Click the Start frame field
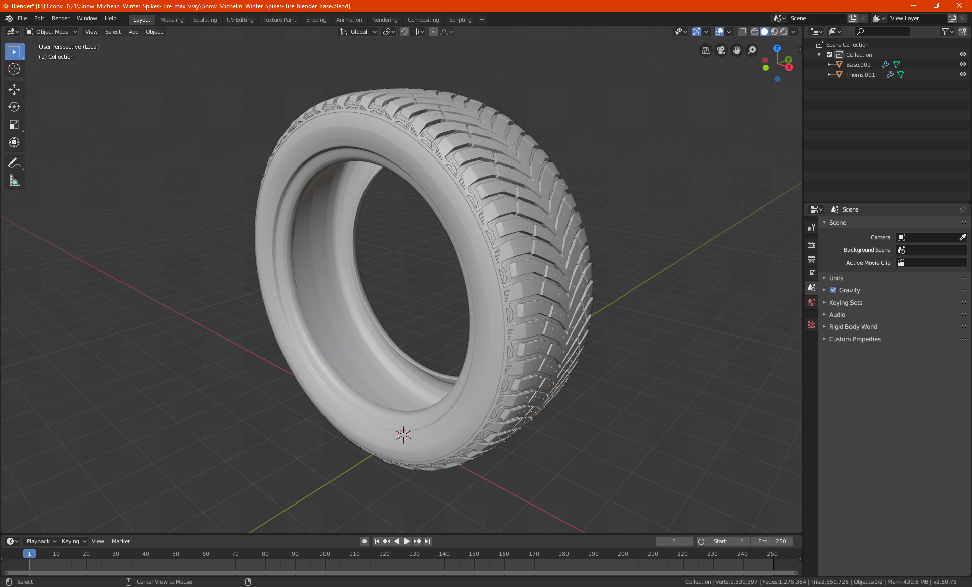This screenshot has height=587, width=972. click(x=728, y=541)
